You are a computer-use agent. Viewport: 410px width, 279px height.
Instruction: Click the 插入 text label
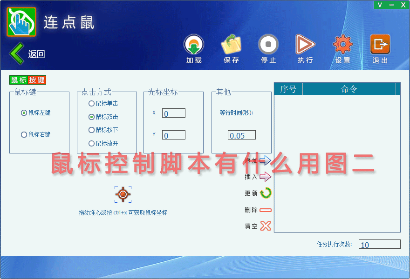point(251,177)
